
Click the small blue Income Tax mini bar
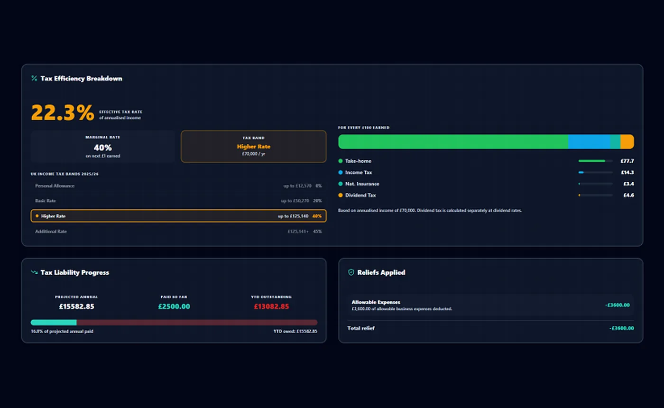click(x=581, y=173)
